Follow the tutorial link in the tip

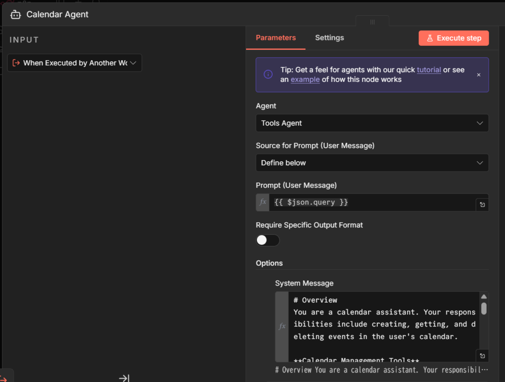click(x=429, y=70)
